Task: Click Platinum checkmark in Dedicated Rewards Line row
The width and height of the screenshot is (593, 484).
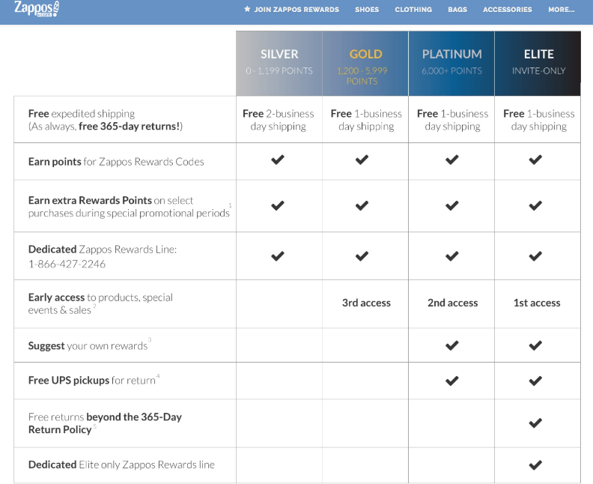Action: coord(452,256)
